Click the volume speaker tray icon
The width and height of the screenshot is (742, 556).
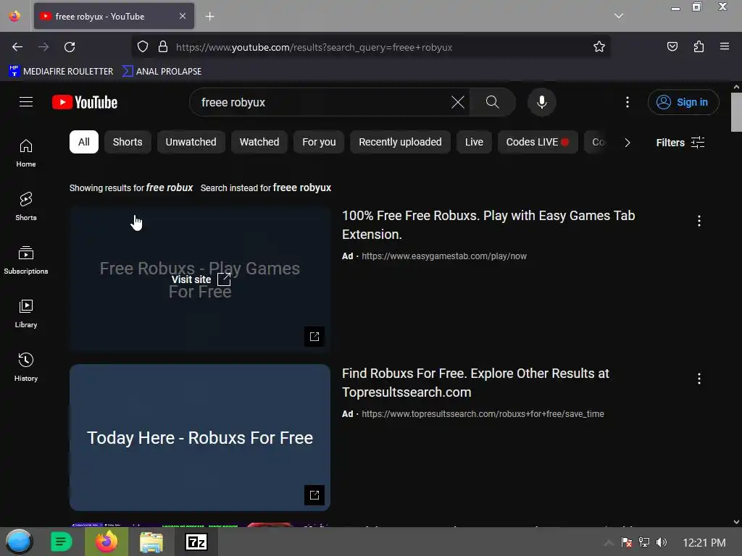(662, 542)
